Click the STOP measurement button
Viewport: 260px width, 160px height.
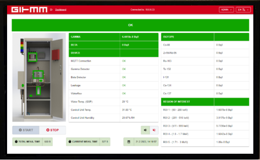pos(53,130)
